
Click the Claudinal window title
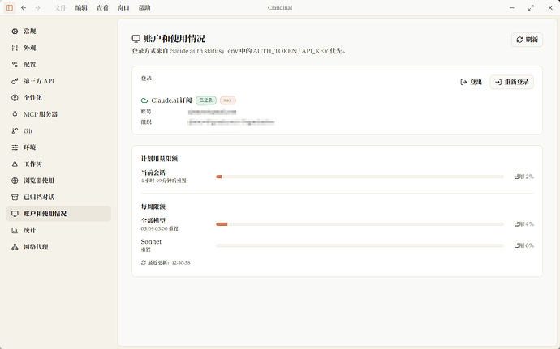(x=280, y=7)
